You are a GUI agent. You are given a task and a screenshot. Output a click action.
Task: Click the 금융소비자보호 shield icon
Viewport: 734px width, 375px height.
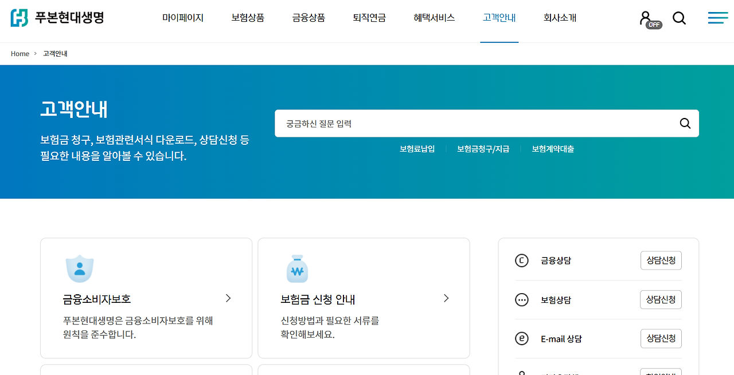click(80, 269)
